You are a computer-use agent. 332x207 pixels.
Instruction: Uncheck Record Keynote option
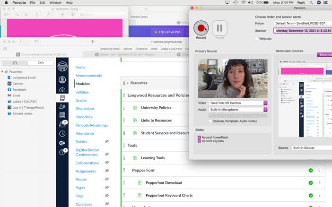click(199, 141)
